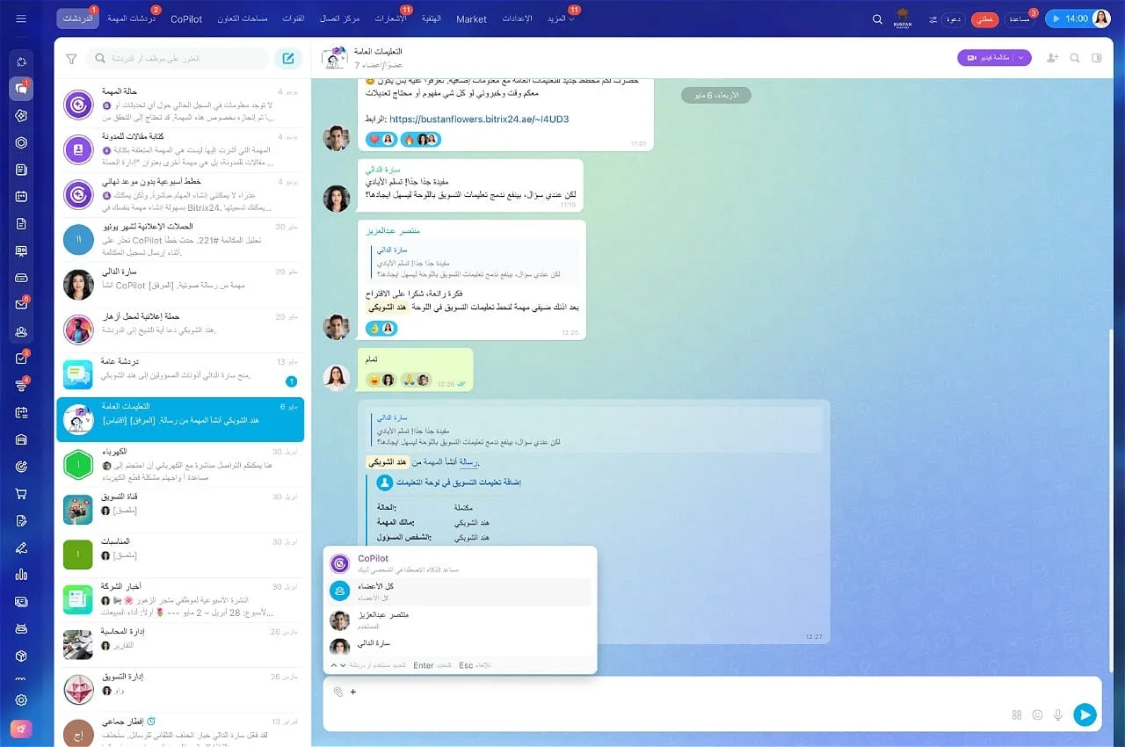Open the الكهرباء chat
The height and width of the screenshot is (747, 1125).
pos(183,463)
